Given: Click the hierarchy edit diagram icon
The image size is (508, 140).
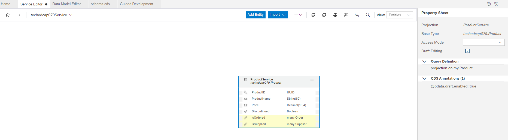Looking at the screenshot, I should 335,15.
